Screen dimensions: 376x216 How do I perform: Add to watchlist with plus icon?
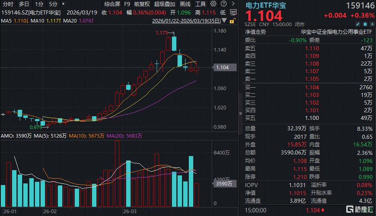[x=372, y=24]
